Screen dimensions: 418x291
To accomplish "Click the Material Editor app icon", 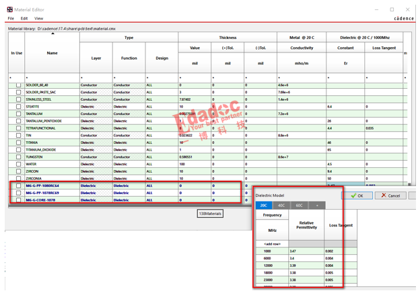I will coord(10,9).
